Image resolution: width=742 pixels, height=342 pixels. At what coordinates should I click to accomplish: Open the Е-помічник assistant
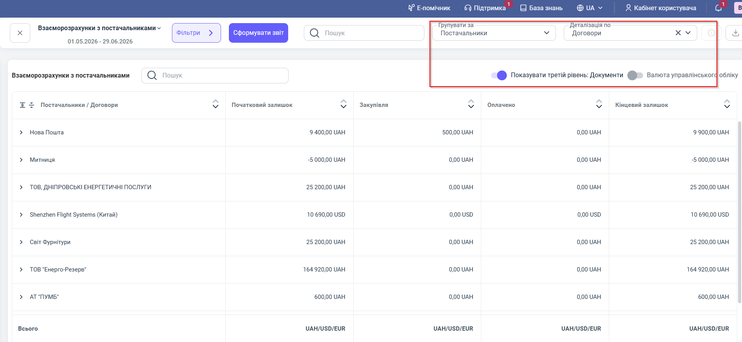(x=429, y=8)
